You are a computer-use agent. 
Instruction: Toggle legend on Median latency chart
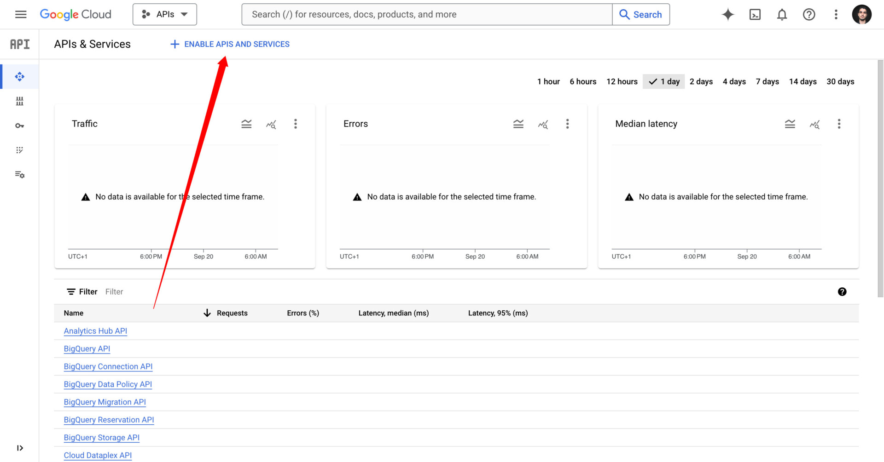point(790,124)
